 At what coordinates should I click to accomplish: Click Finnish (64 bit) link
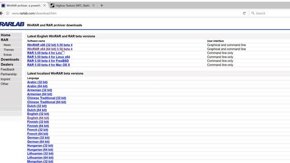38,126
